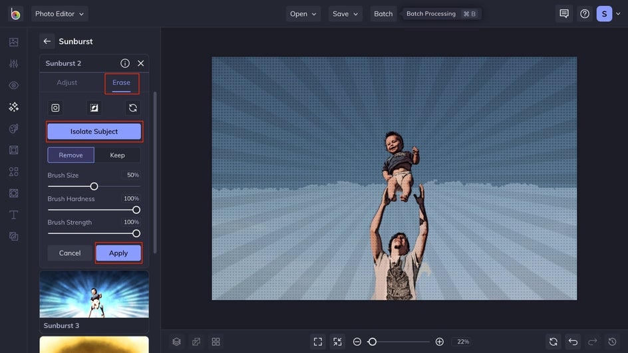Apply the Sunburst 2 effect
628x353 pixels.
click(x=118, y=253)
